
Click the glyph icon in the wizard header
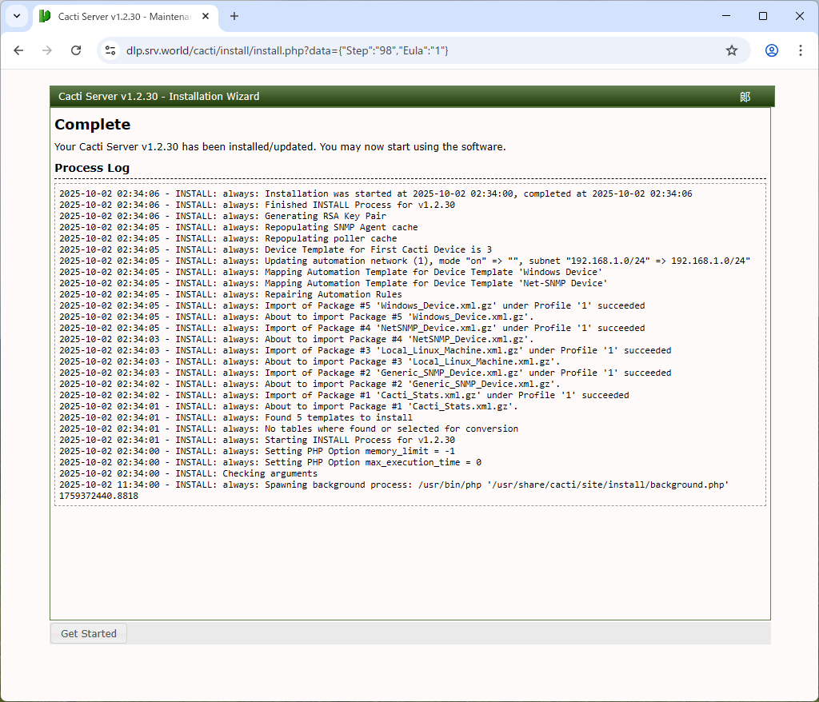(745, 97)
